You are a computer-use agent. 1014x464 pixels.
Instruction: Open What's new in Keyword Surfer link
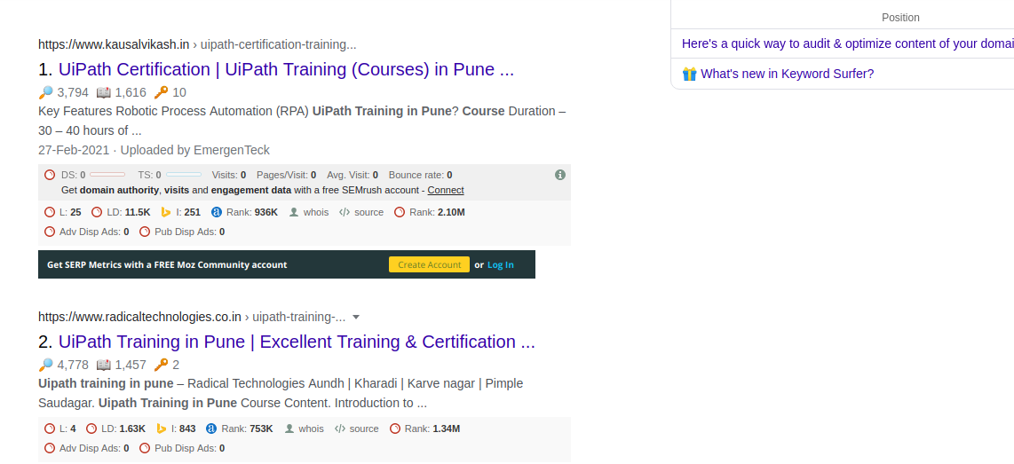click(x=787, y=74)
